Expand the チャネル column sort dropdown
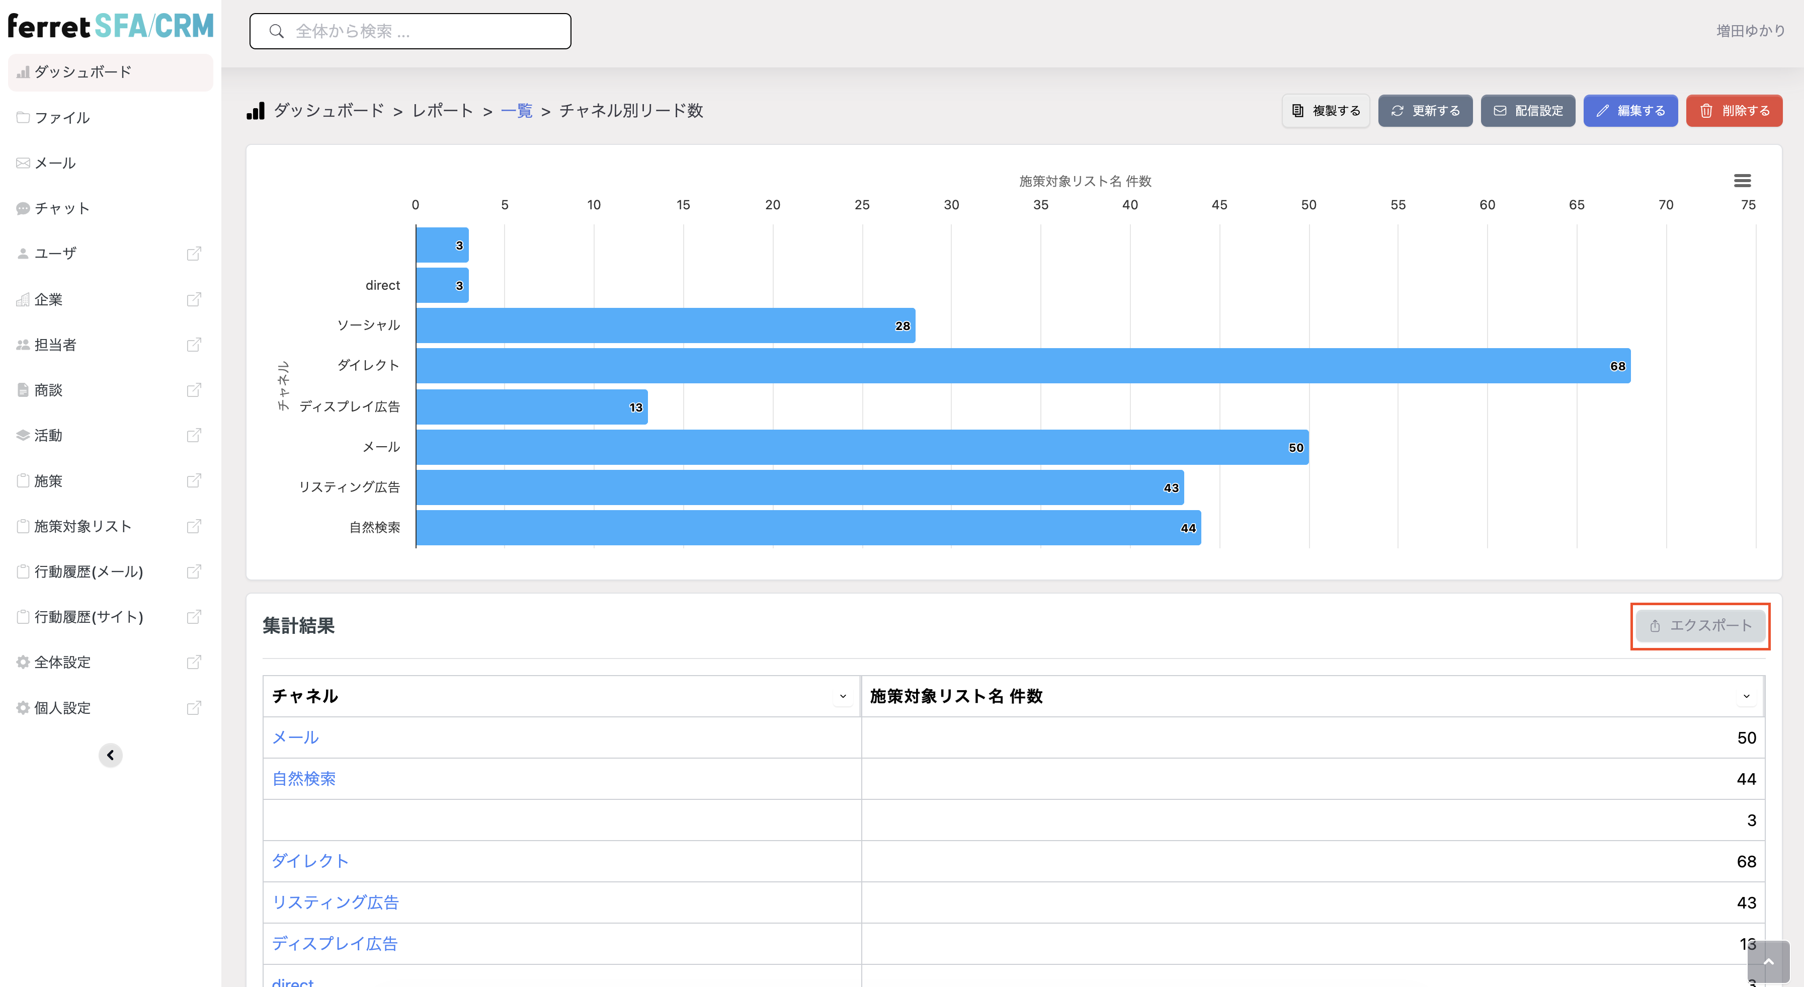 coord(843,696)
